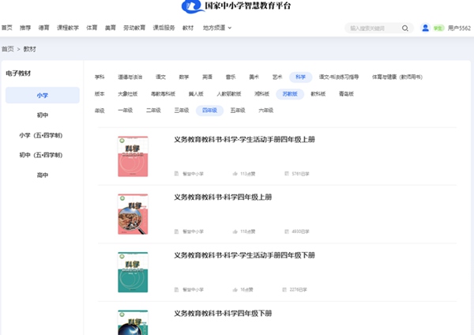Choose the 青岛版 edition
Screen dimensions: 474x335
click(x=347, y=94)
